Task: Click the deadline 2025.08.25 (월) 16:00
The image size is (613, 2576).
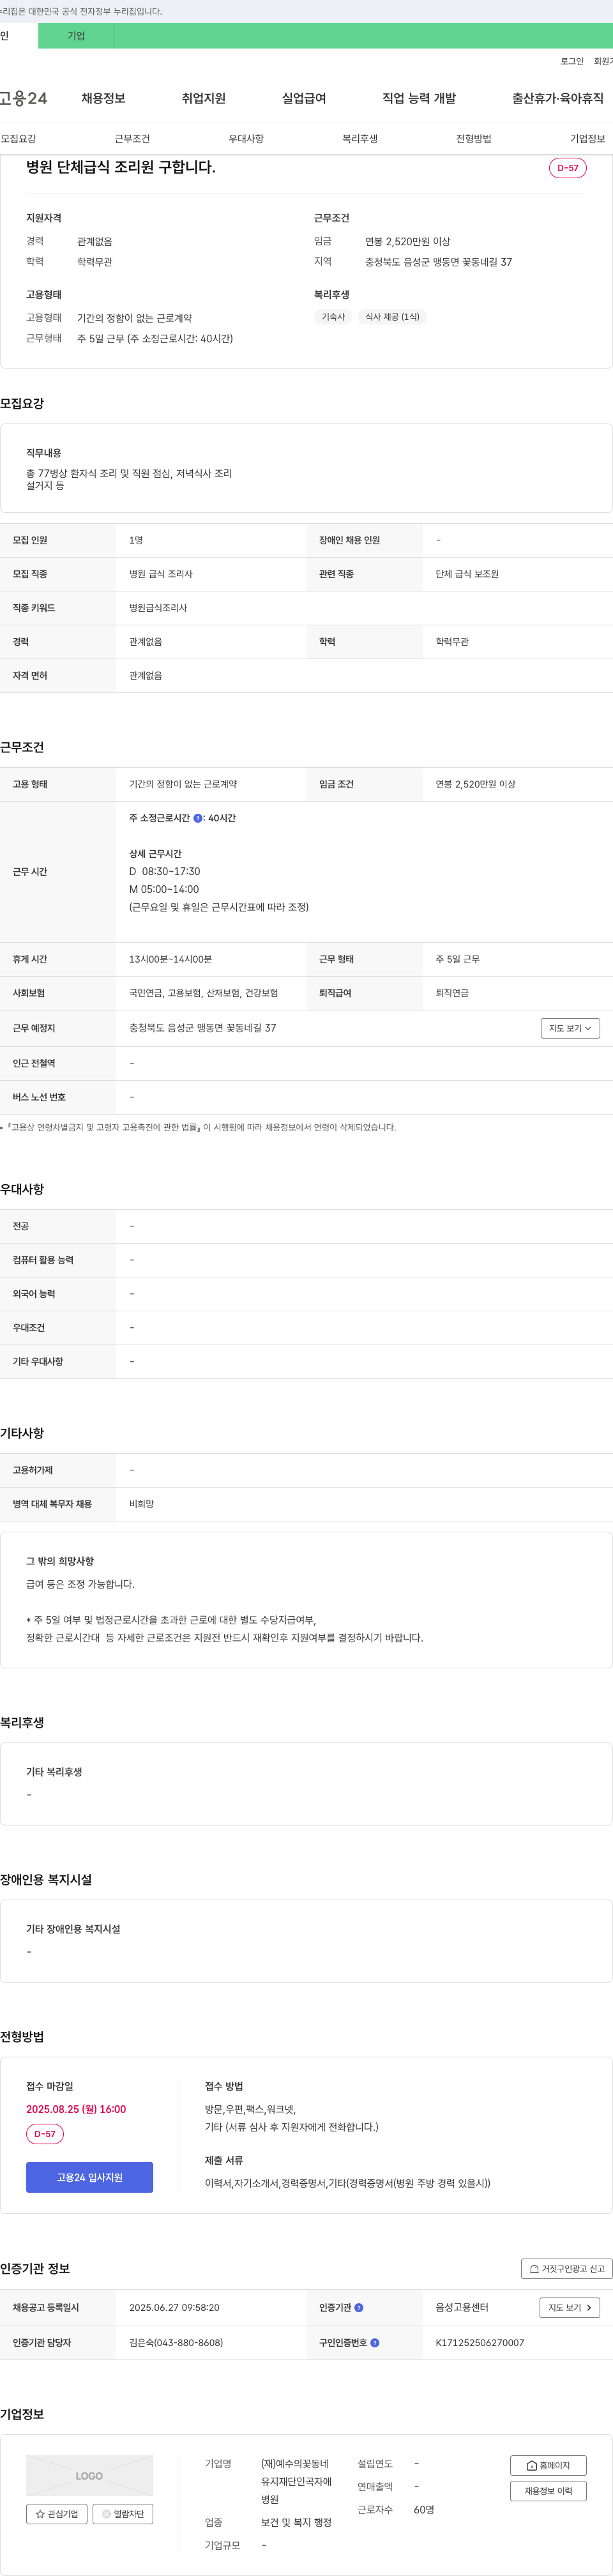Action: coord(76,2109)
